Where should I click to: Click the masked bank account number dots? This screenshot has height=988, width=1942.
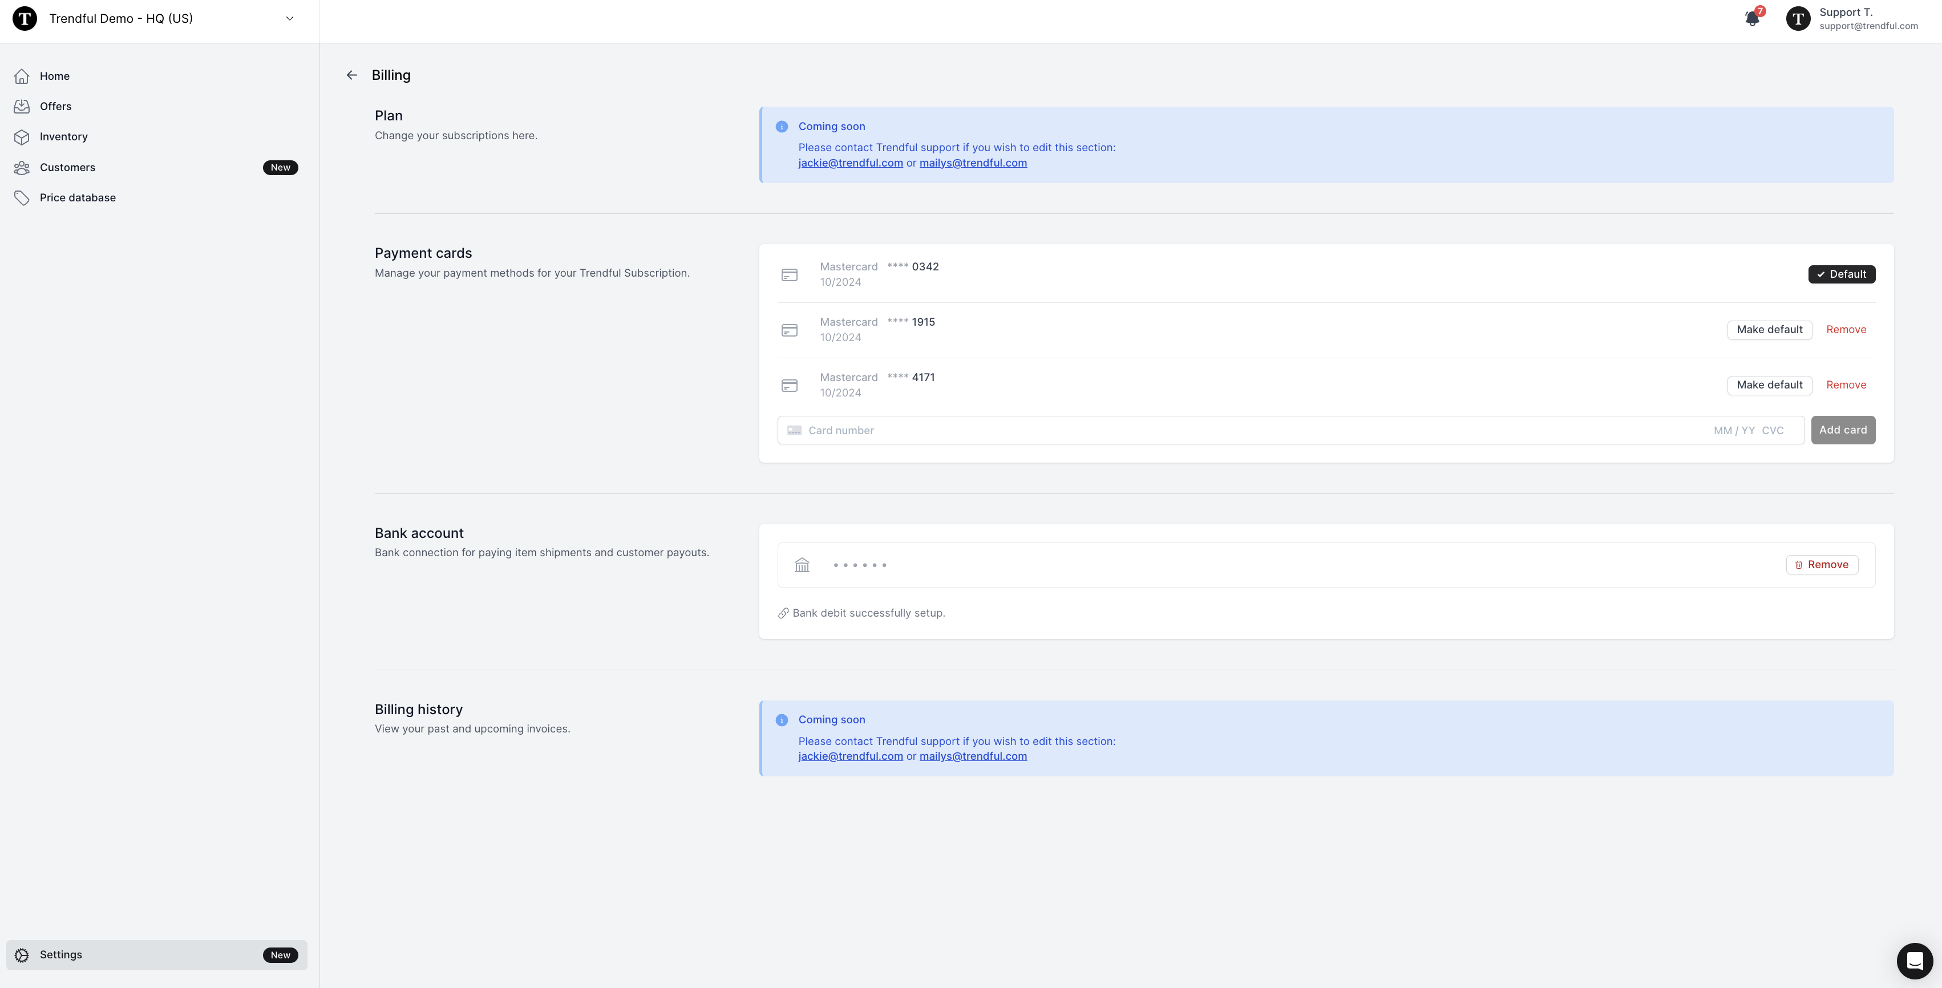click(x=860, y=565)
